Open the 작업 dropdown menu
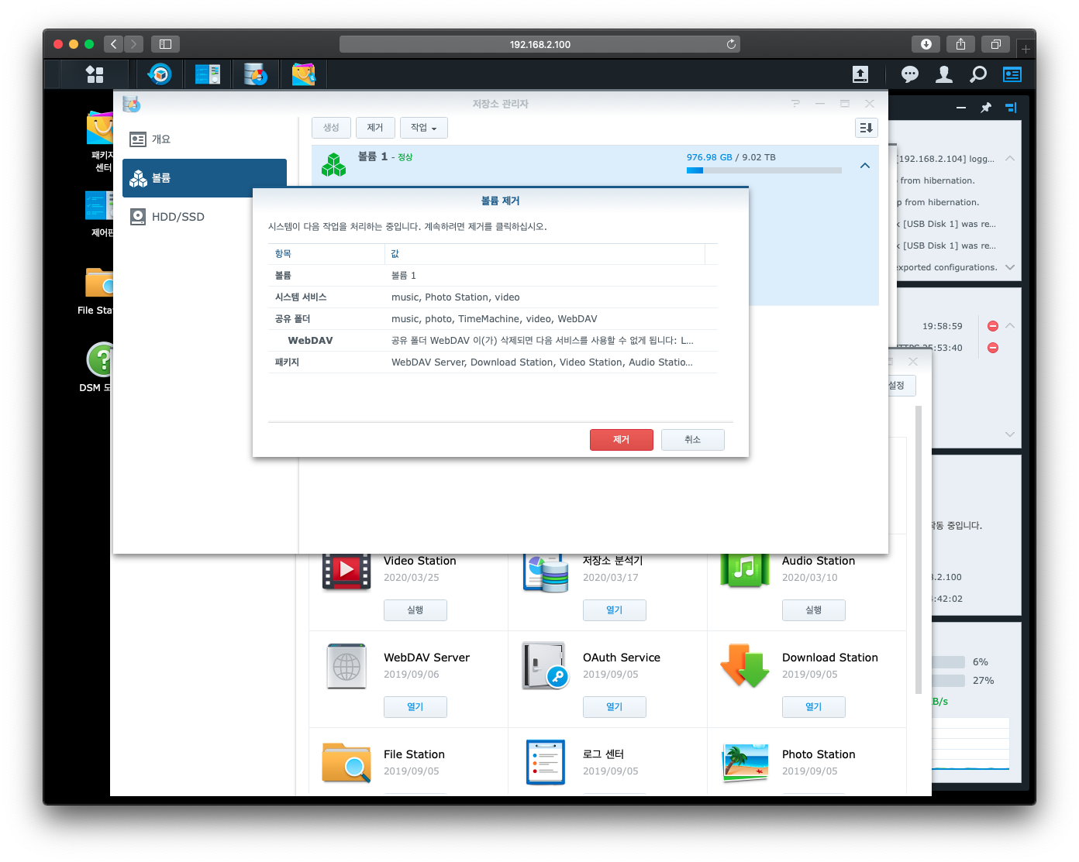The image size is (1079, 862). point(424,128)
